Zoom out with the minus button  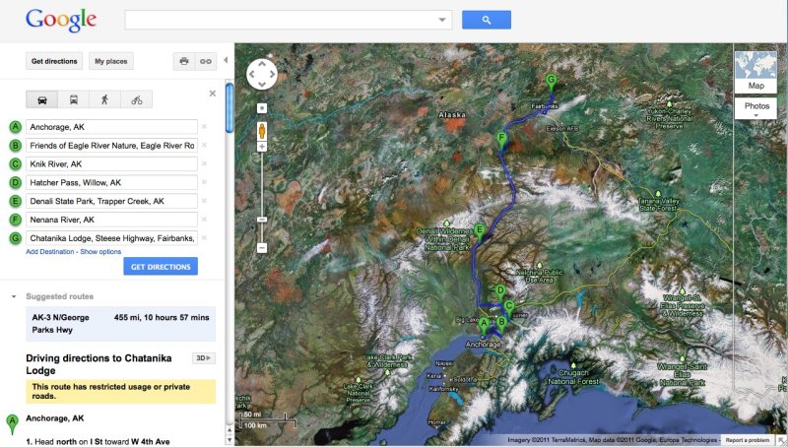point(262,247)
